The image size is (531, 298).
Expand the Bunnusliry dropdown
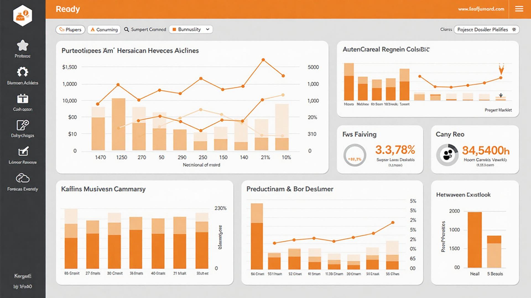tap(191, 29)
